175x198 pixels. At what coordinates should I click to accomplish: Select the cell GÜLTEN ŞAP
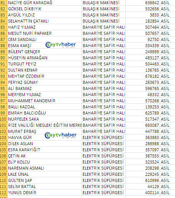[44, 180]
